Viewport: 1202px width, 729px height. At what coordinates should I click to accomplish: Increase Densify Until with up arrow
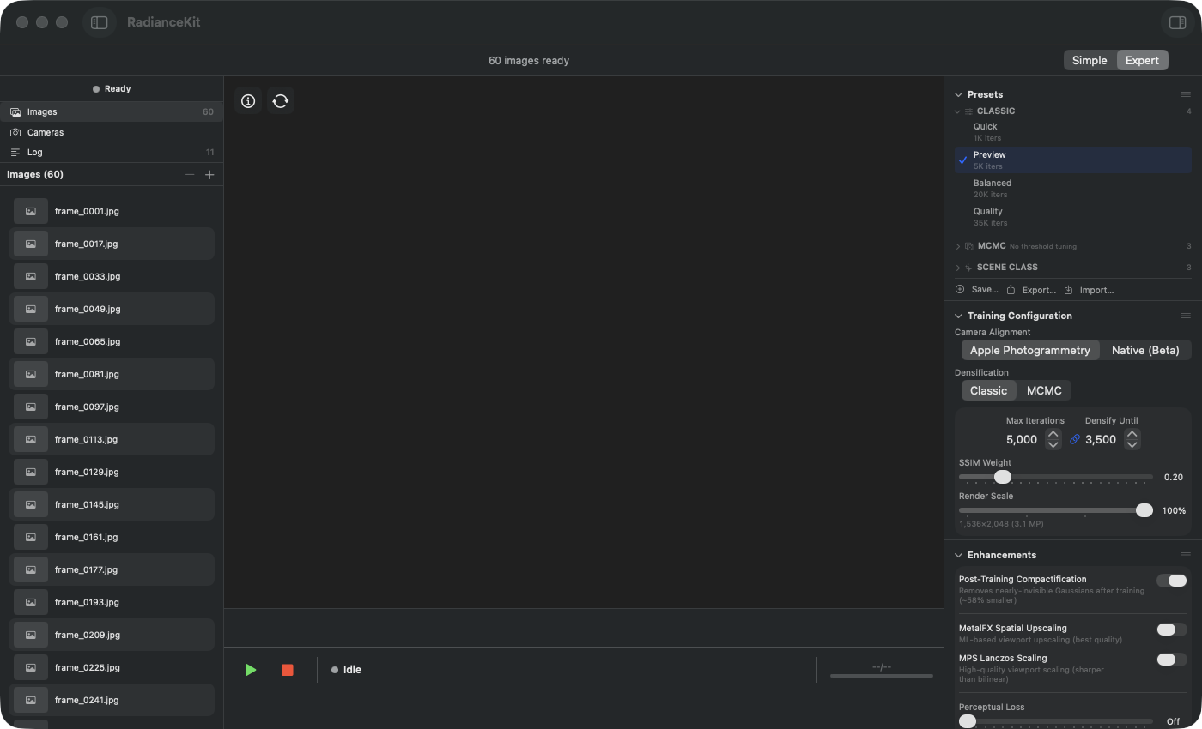pos(1132,434)
